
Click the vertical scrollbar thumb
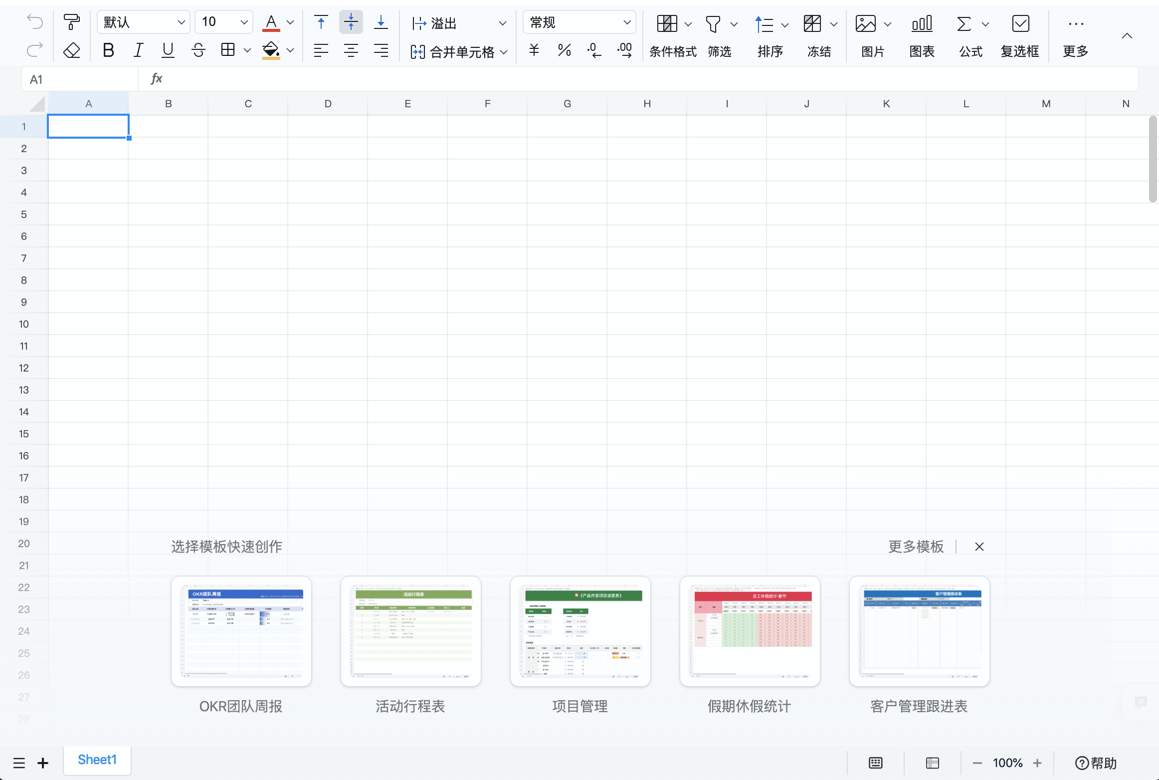(x=1152, y=159)
